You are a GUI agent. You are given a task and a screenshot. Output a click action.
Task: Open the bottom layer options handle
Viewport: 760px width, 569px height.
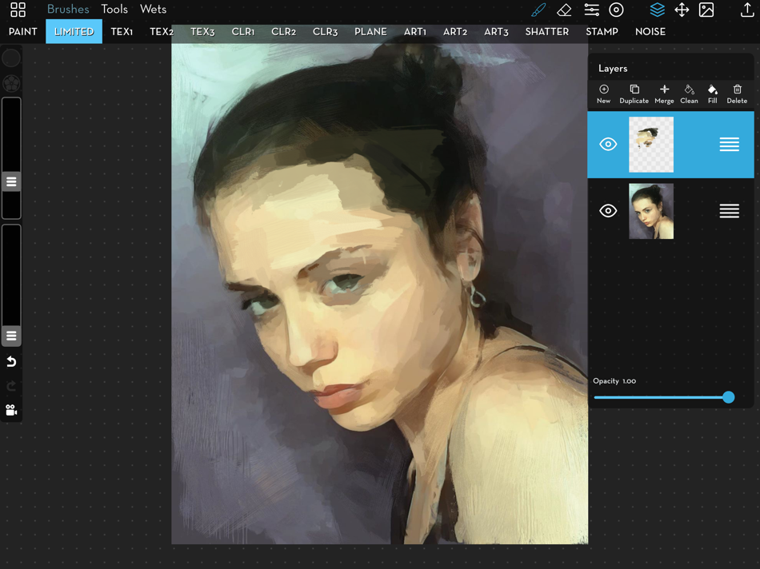pyautogui.click(x=729, y=211)
